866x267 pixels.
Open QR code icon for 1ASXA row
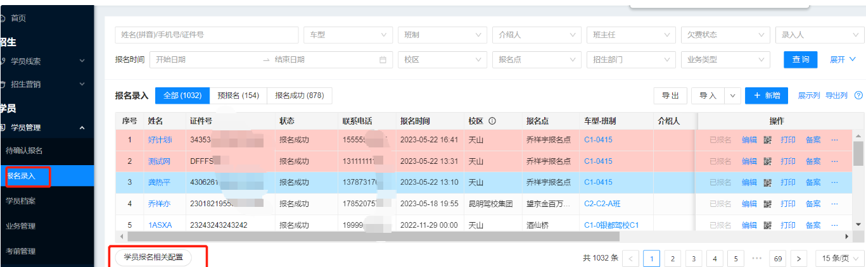pos(768,225)
